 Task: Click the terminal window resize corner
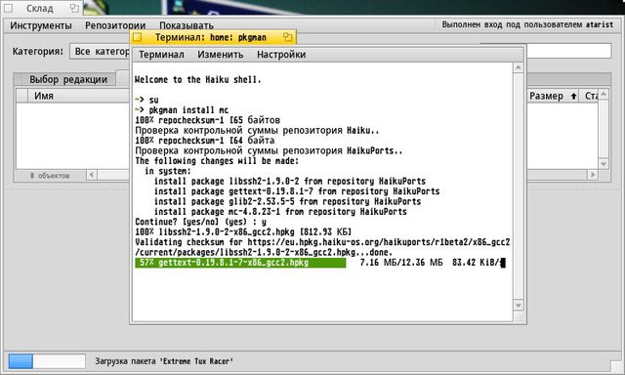point(519,316)
